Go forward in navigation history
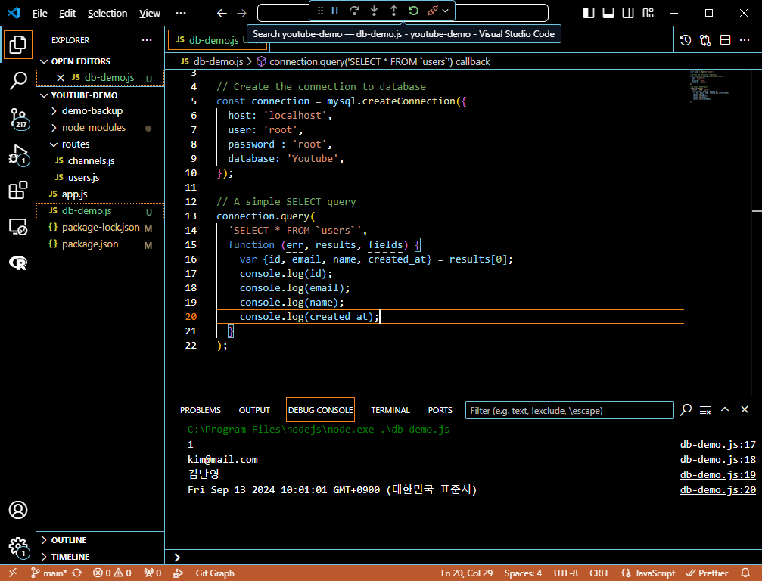The width and height of the screenshot is (762, 581). pos(241,13)
